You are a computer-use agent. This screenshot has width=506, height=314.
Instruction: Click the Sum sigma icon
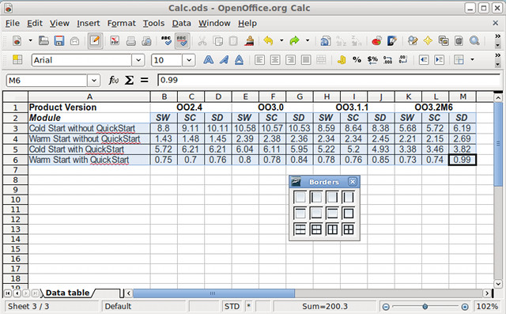[129, 80]
